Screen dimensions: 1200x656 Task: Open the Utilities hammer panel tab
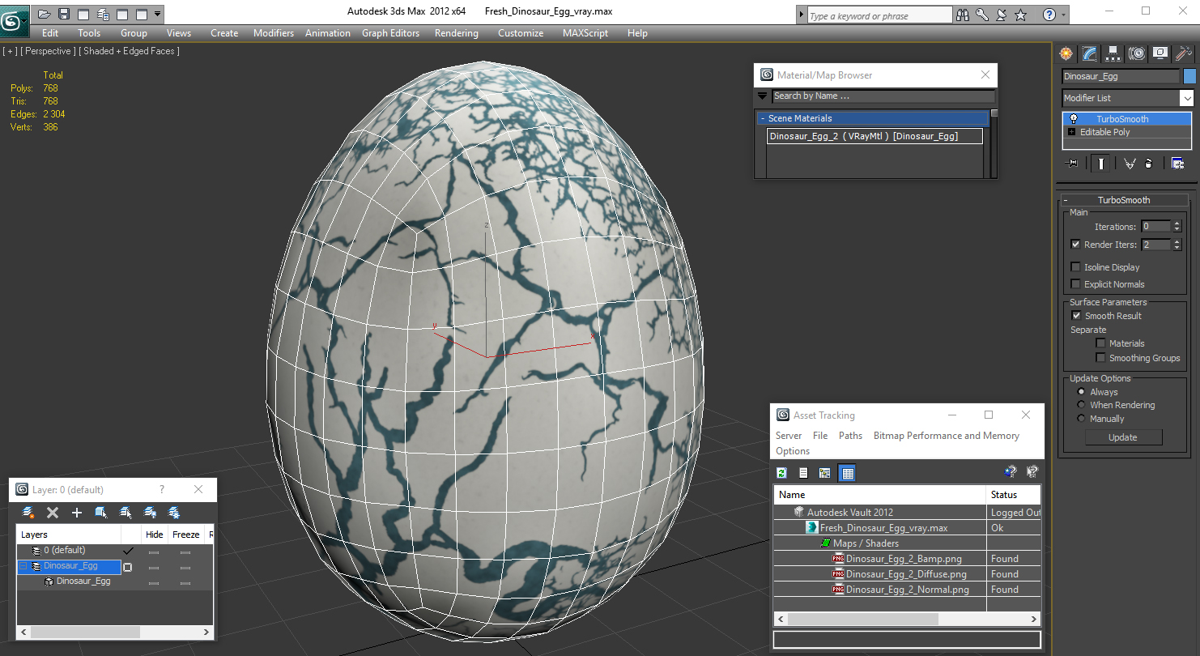[1184, 53]
